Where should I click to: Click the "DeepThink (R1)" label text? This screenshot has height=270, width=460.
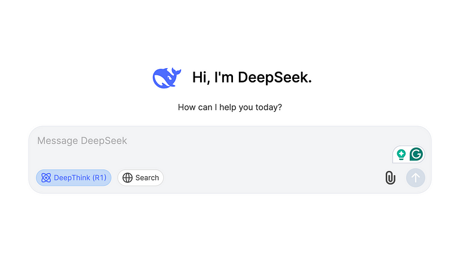point(80,177)
